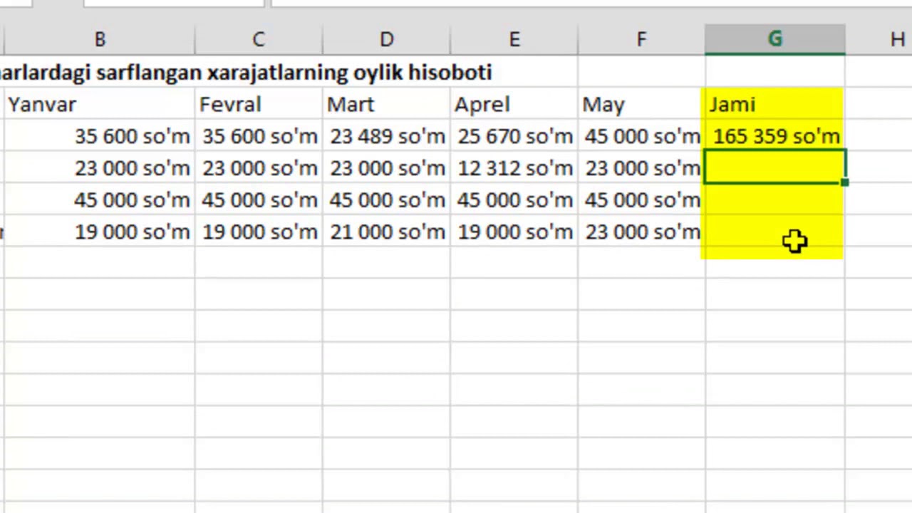Select '45 000 so'm' in Mart column
The image size is (912, 513).
coord(386,200)
